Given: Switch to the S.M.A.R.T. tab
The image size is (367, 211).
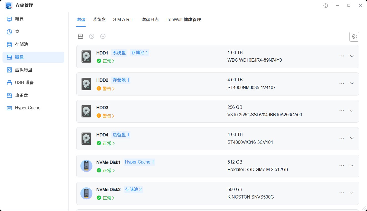Looking at the screenshot, I should (123, 19).
